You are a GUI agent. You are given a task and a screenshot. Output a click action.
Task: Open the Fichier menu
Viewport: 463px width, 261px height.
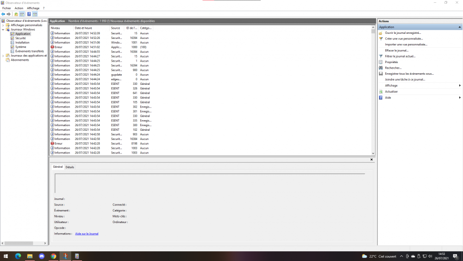6,8
